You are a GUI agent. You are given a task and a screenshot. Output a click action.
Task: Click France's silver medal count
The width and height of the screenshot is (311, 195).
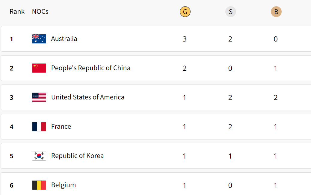tap(230, 127)
